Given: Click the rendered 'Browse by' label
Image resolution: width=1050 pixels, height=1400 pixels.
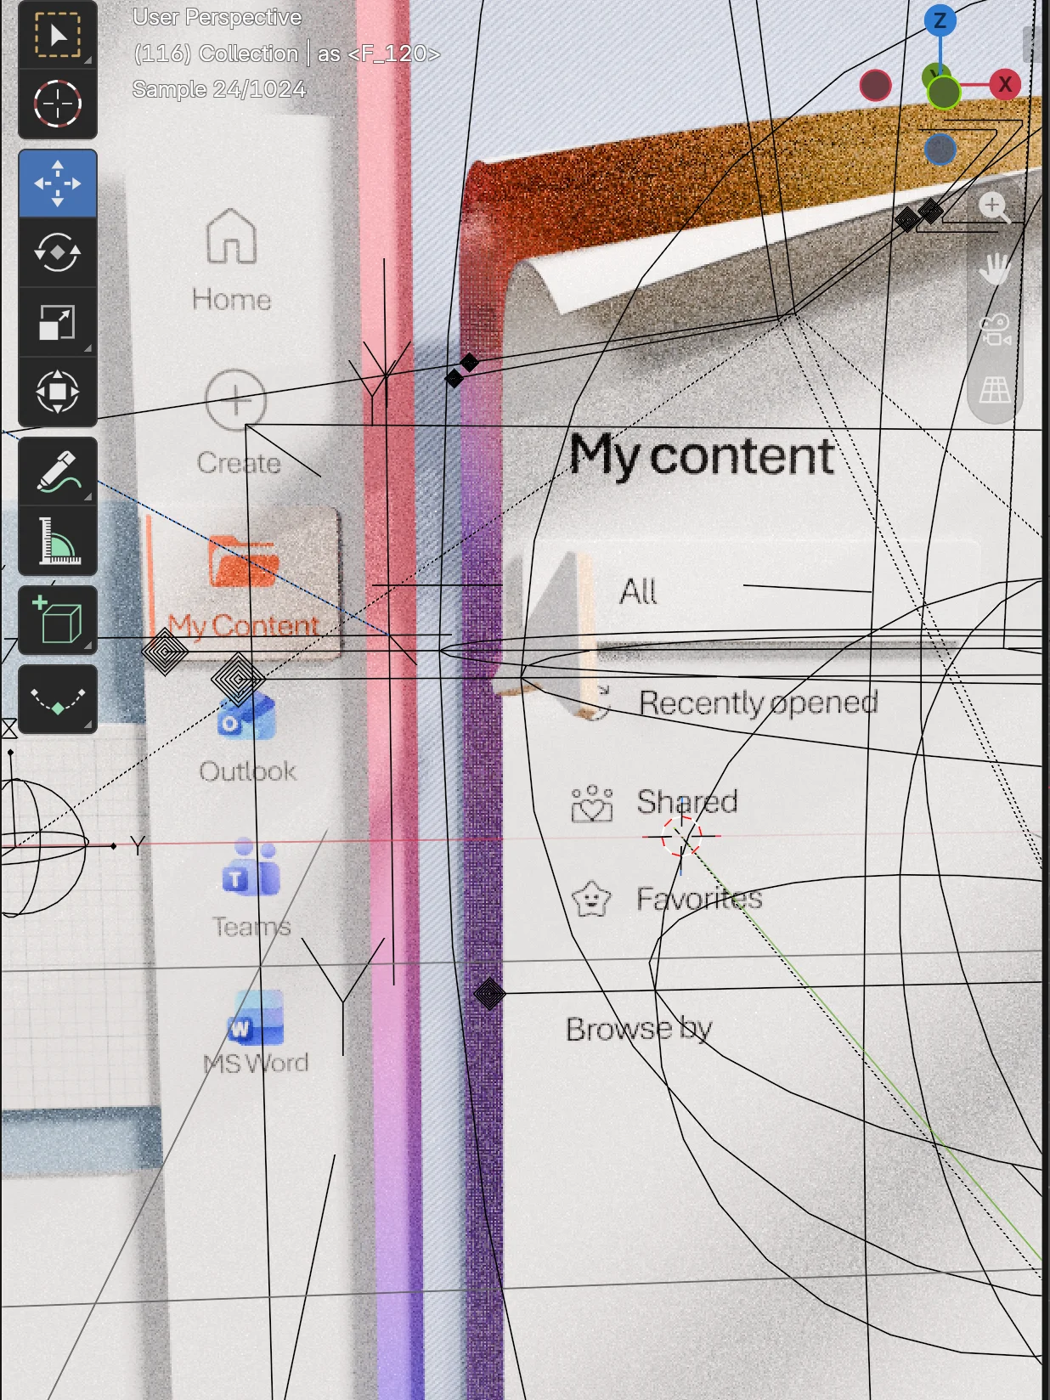Looking at the screenshot, I should pyautogui.click(x=640, y=1030).
